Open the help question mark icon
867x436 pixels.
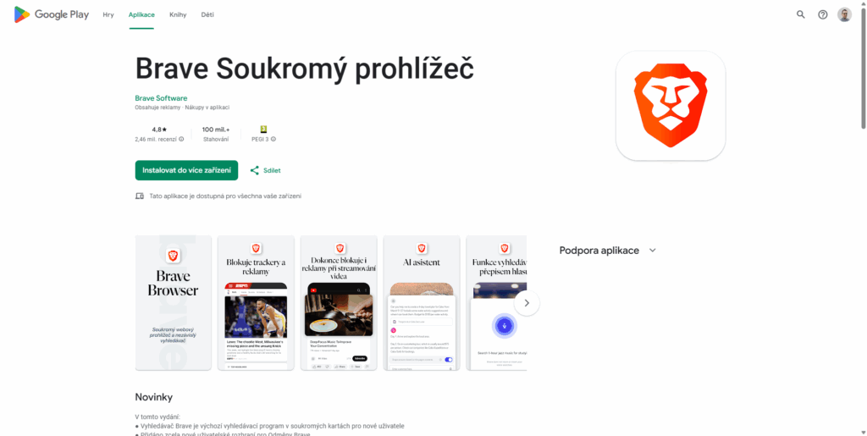(823, 15)
